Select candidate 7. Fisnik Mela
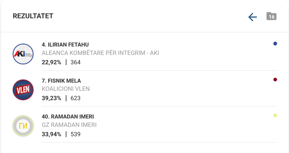 click(61, 81)
